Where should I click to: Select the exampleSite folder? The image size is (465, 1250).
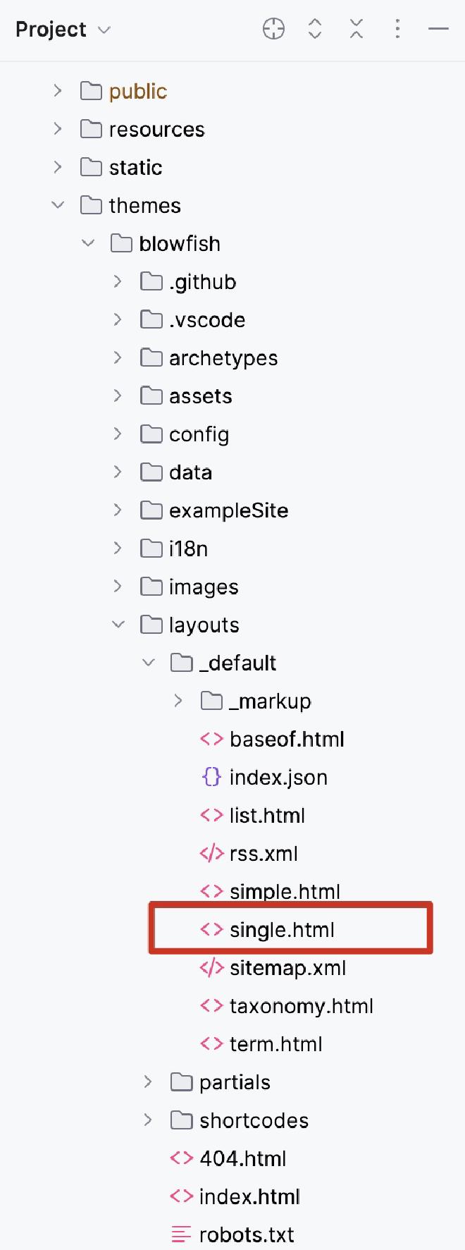point(228,510)
